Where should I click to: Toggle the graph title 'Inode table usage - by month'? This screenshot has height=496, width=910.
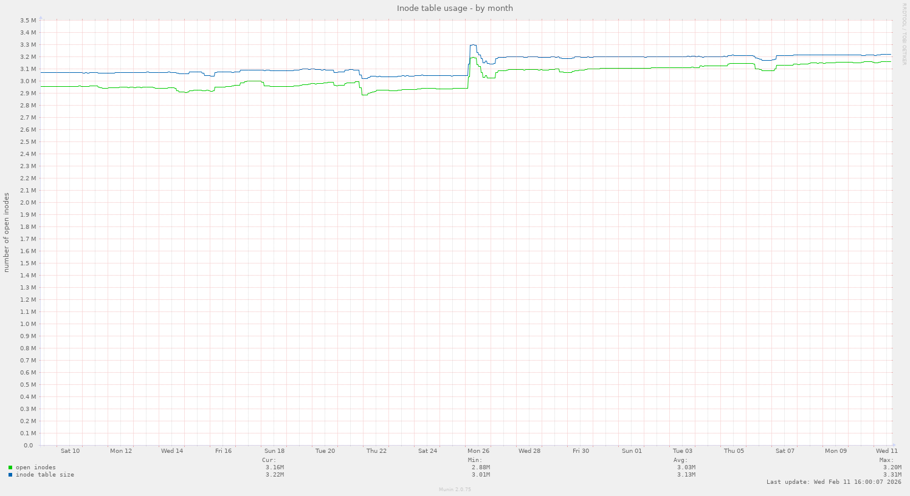(455, 8)
